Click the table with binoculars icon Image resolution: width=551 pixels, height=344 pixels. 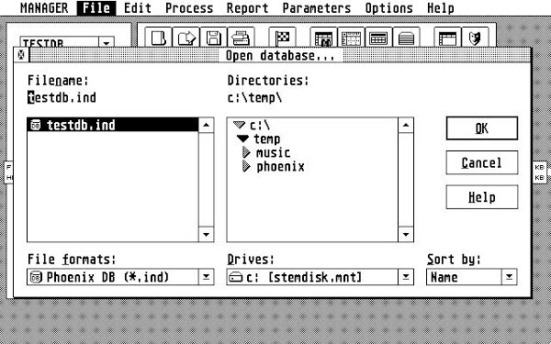click(323, 38)
